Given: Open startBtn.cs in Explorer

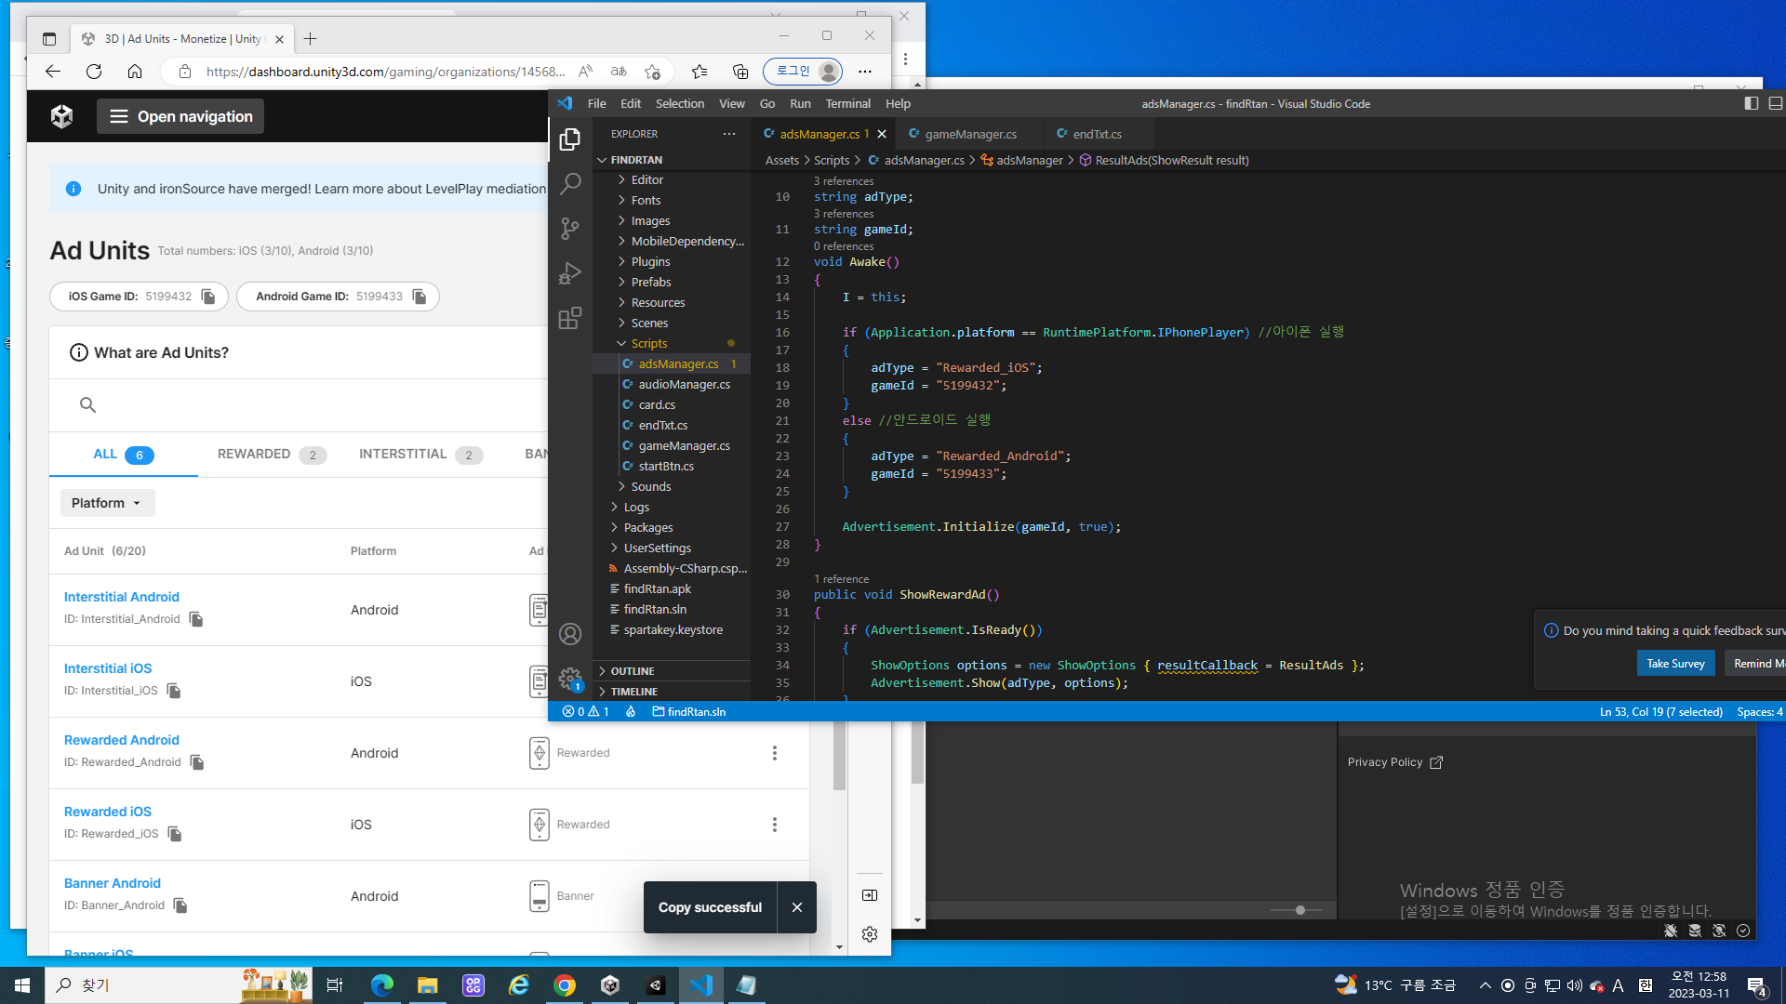Looking at the screenshot, I should pos(666,467).
